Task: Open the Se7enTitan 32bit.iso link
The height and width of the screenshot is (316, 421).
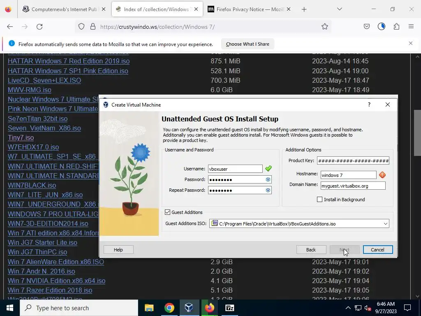Action: 37,118
